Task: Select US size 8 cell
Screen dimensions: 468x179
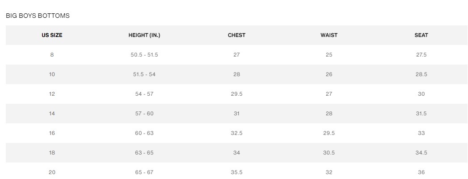Action: pos(52,55)
